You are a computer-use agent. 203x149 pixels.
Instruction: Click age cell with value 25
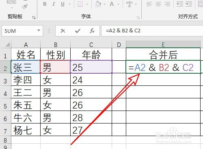(91, 67)
